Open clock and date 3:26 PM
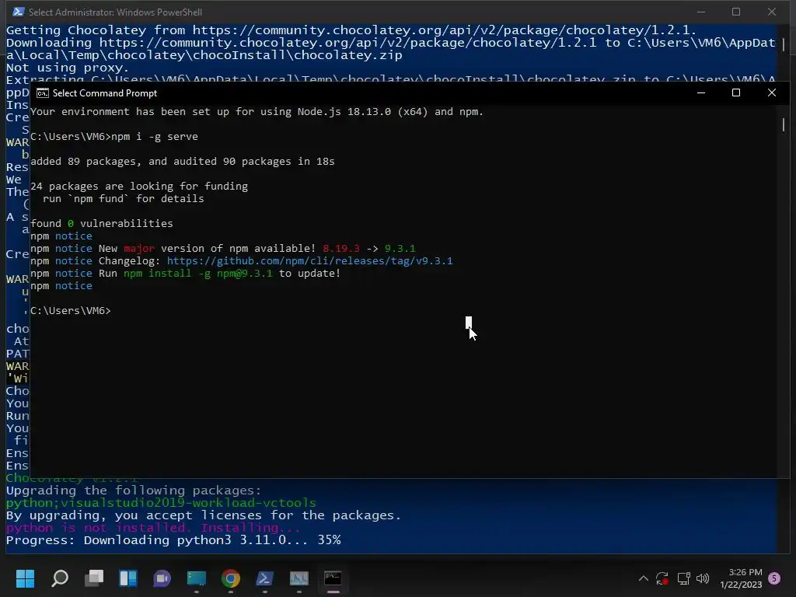This screenshot has width=796, height=597. click(x=741, y=578)
